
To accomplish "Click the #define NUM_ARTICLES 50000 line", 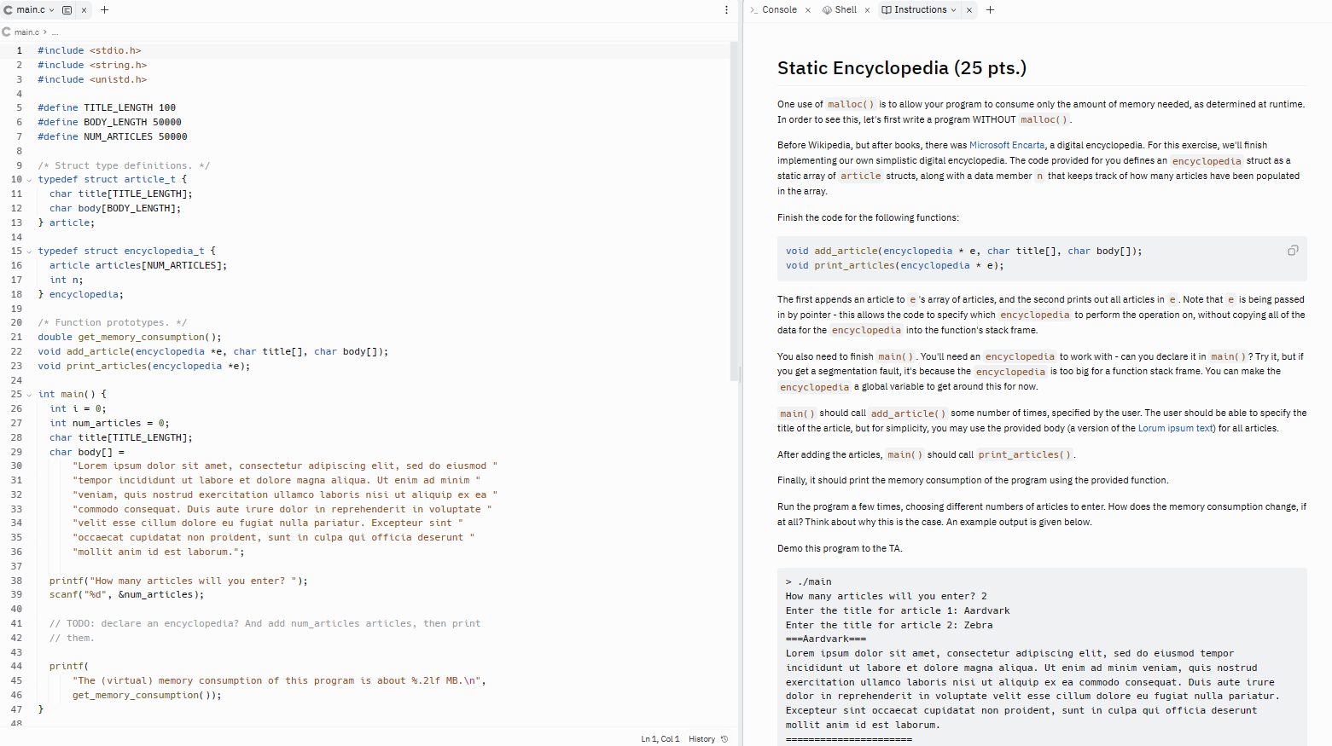I will tap(113, 136).
